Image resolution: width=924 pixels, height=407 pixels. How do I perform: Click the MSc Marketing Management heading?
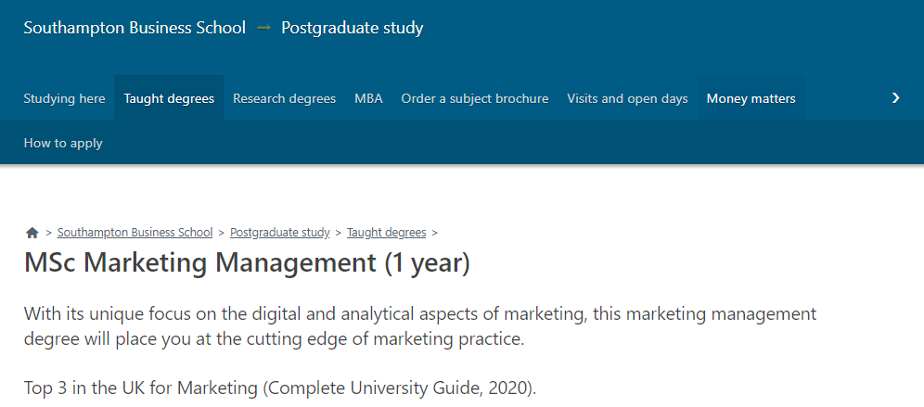coord(247,262)
